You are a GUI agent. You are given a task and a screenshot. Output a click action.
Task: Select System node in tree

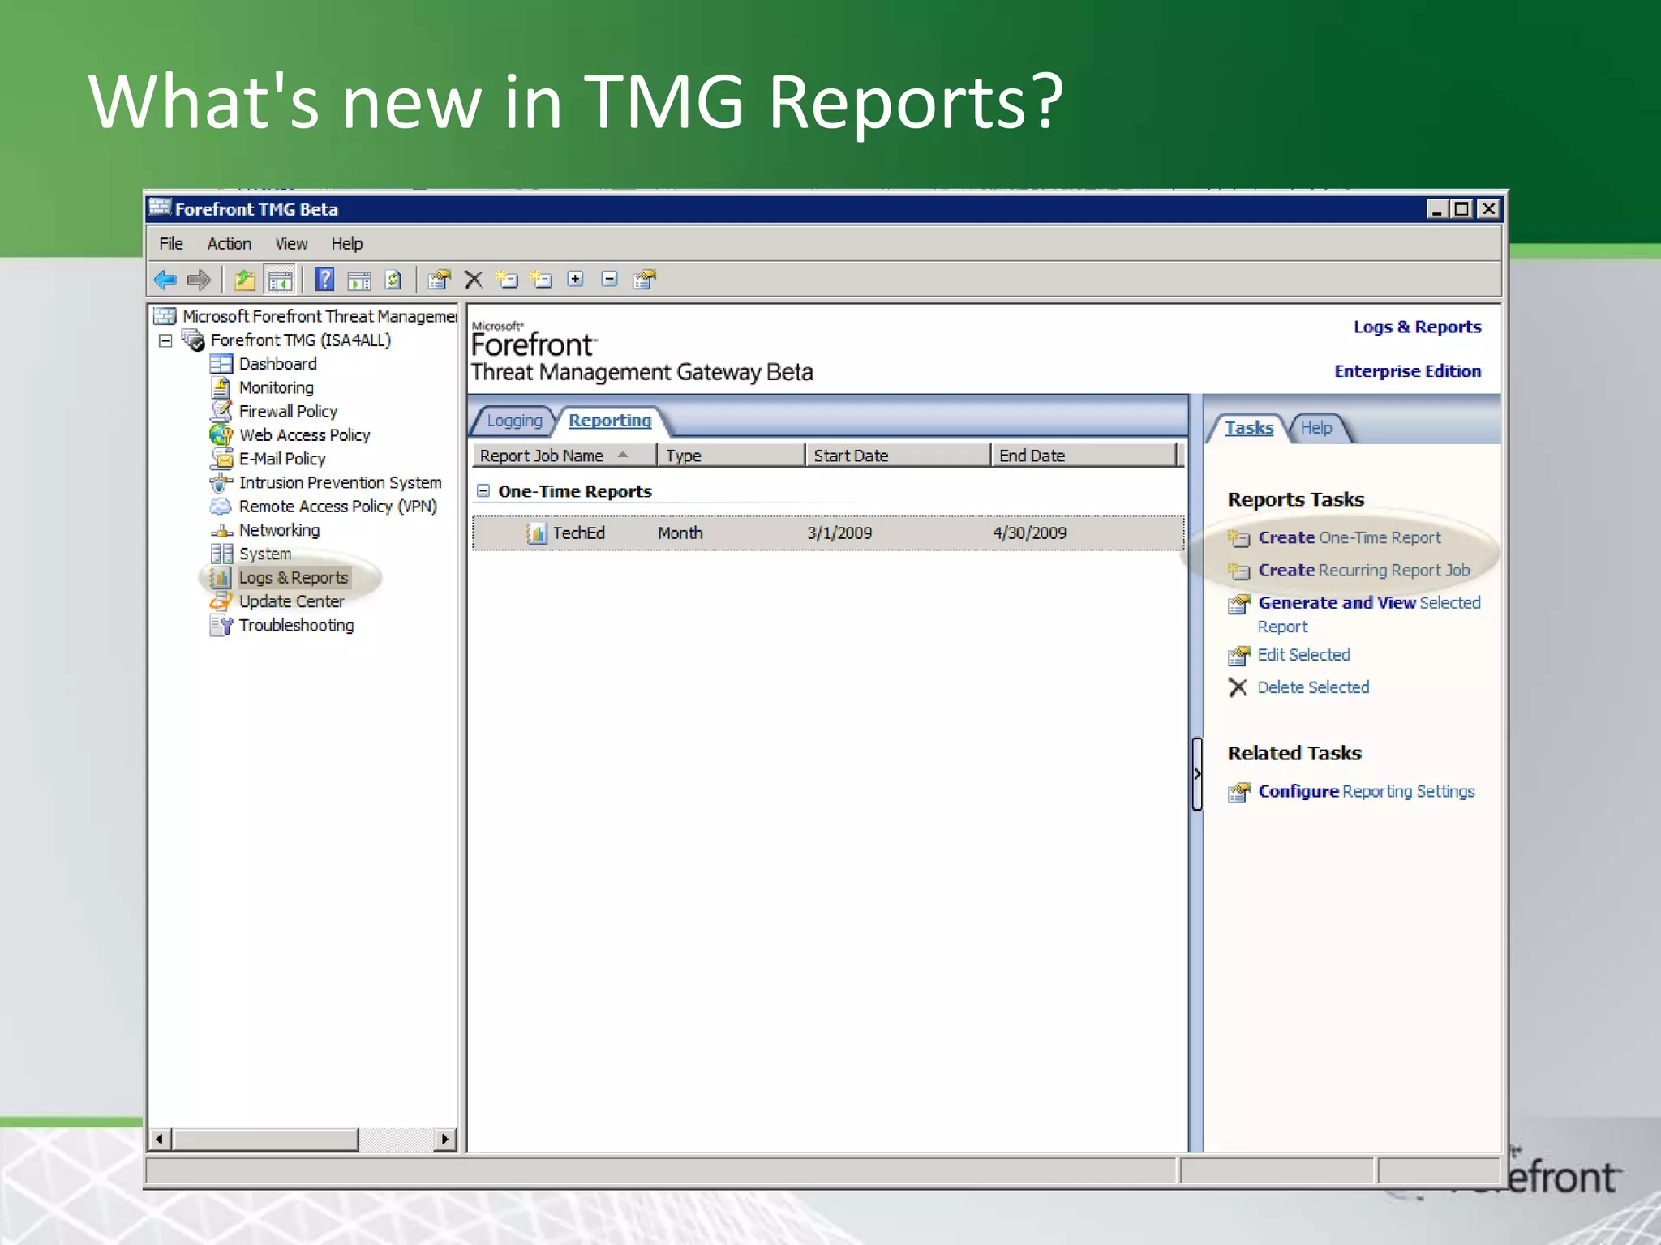pos(264,554)
